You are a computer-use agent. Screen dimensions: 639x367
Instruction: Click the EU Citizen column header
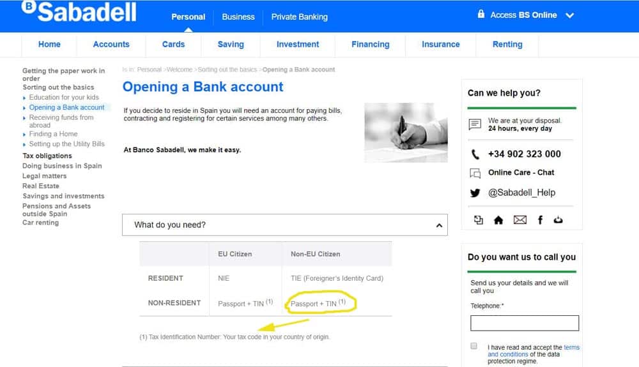[235, 254]
